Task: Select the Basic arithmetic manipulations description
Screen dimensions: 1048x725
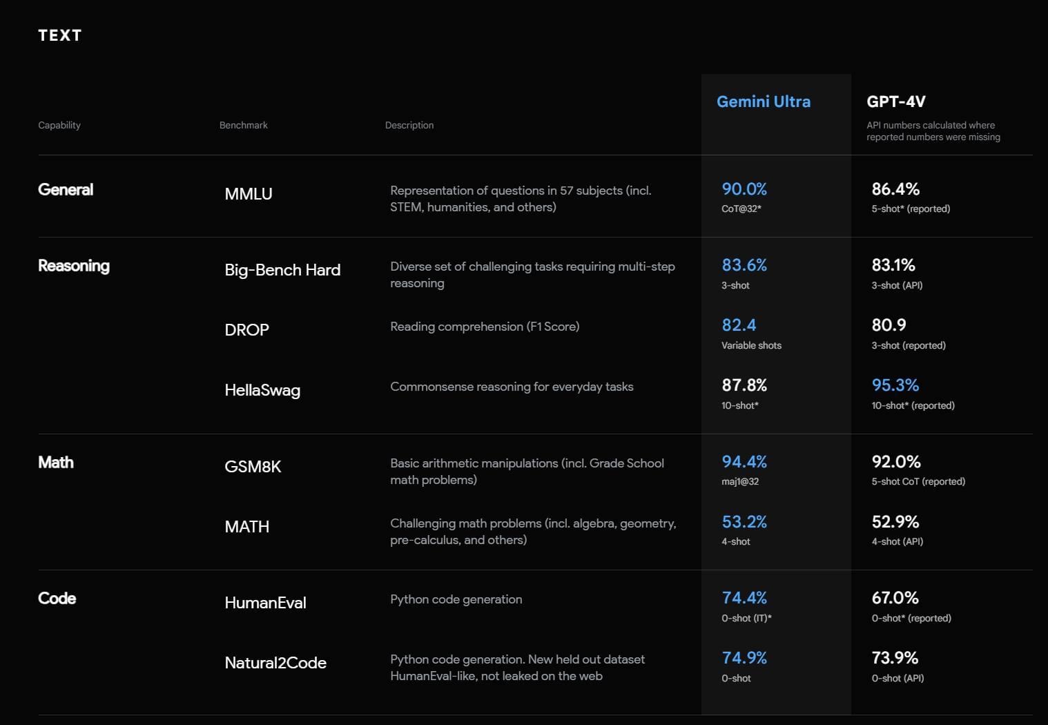Action: [x=527, y=472]
